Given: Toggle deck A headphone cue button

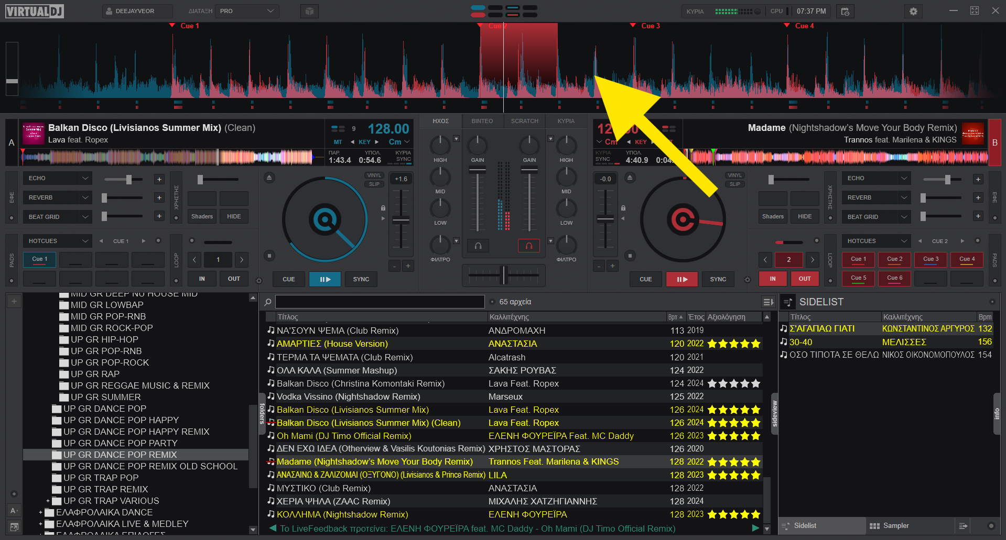Looking at the screenshot, I should pos(478,246).
